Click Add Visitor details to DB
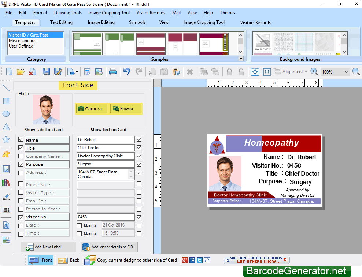362x277 pixels. coord(110,247)
